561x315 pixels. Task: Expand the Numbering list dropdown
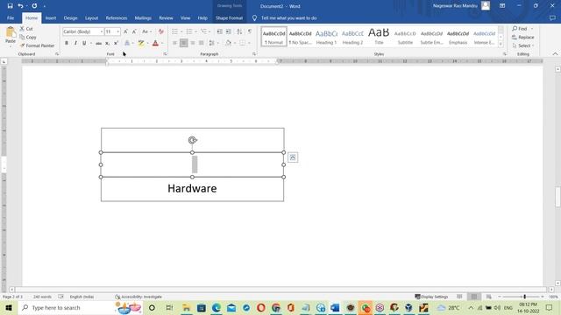click(x=196, y=31)
